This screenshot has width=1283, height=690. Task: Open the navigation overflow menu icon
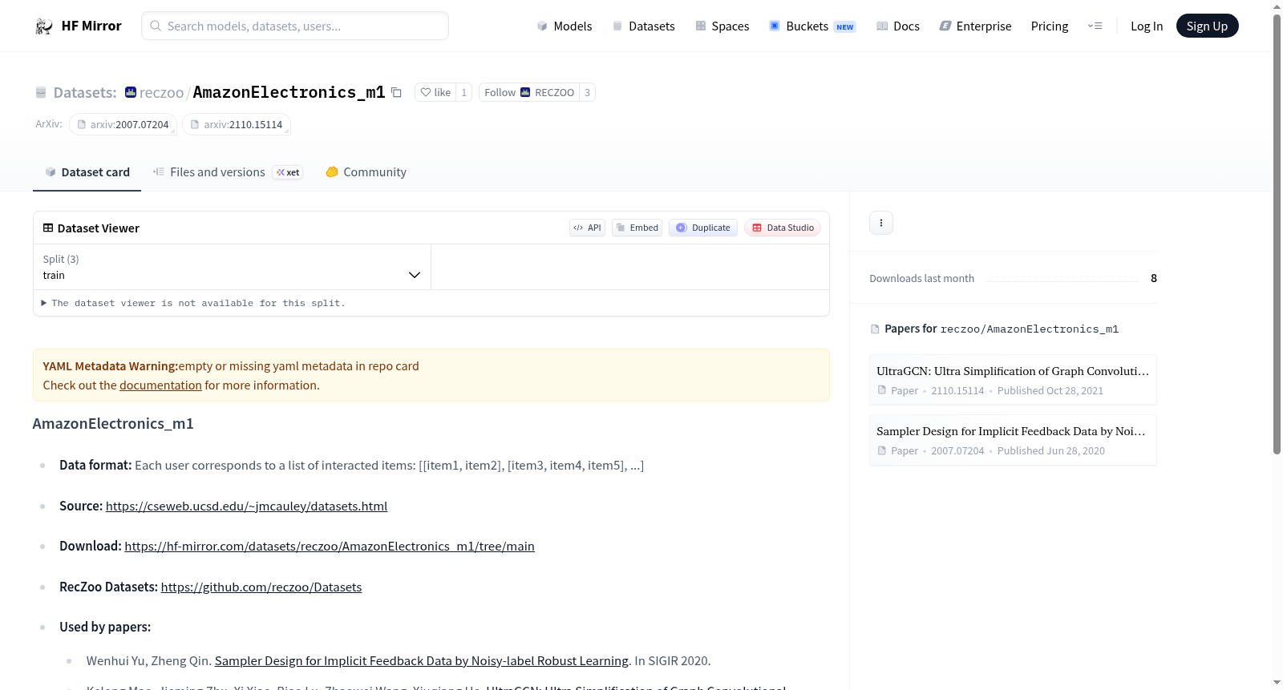coord(1095,26)
